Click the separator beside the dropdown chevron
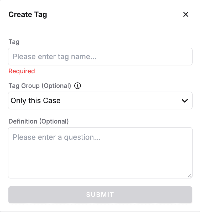Viewport: 200px width, 212px height. click(175, 101)
